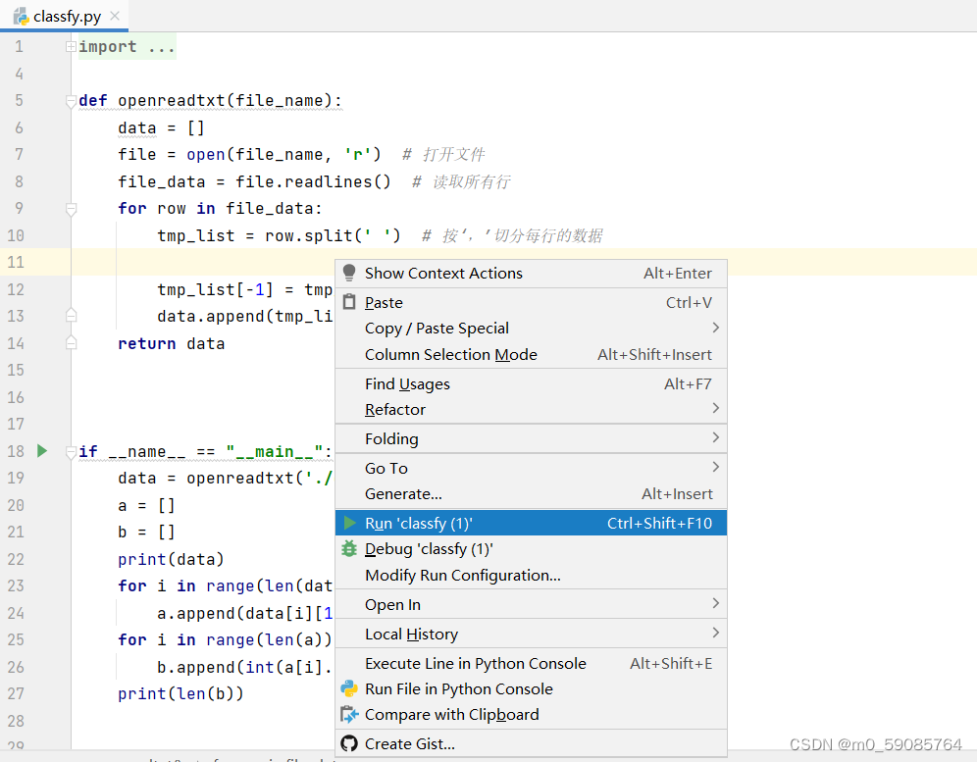Select Generate... from the context menu

coord(406,493)
